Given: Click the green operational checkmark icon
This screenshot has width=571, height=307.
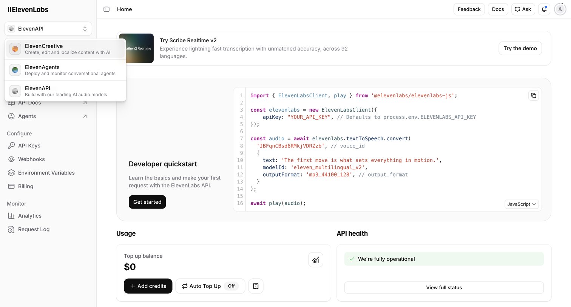Looking at the screenshot, I should coord(352,259).
